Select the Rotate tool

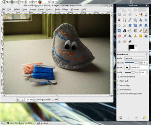pos(130,25)
